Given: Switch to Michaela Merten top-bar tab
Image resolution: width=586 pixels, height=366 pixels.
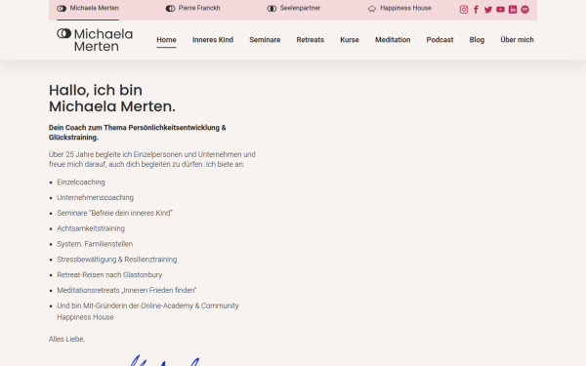Looking at the screenshot, I should pos(88,8).
